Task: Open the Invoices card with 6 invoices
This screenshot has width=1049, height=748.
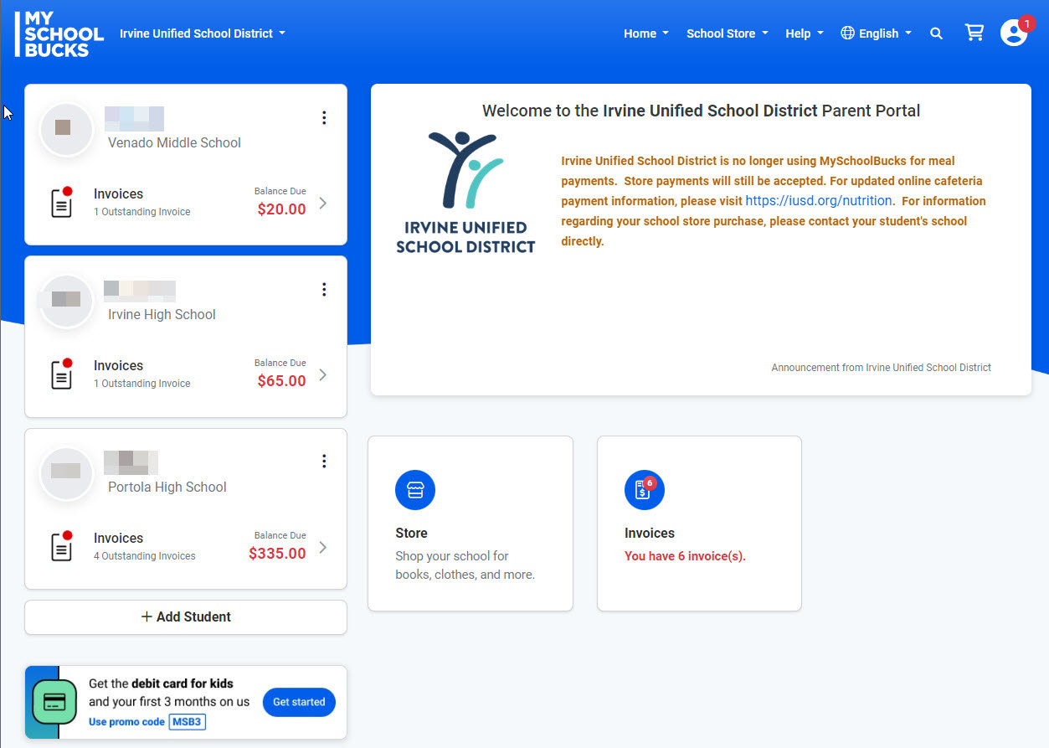Action: (x=699, y=524)
